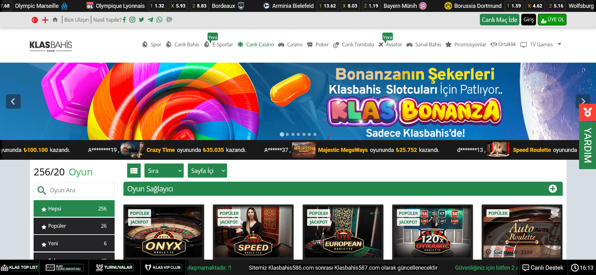This screenshot has height=275, width=596.
Task: Click the clock icon showing 16:13
Action: (x=575, y=267)
